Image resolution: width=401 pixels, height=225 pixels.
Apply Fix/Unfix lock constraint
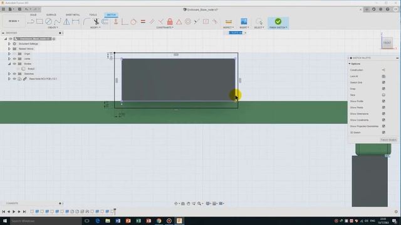(x=170, y=22)
